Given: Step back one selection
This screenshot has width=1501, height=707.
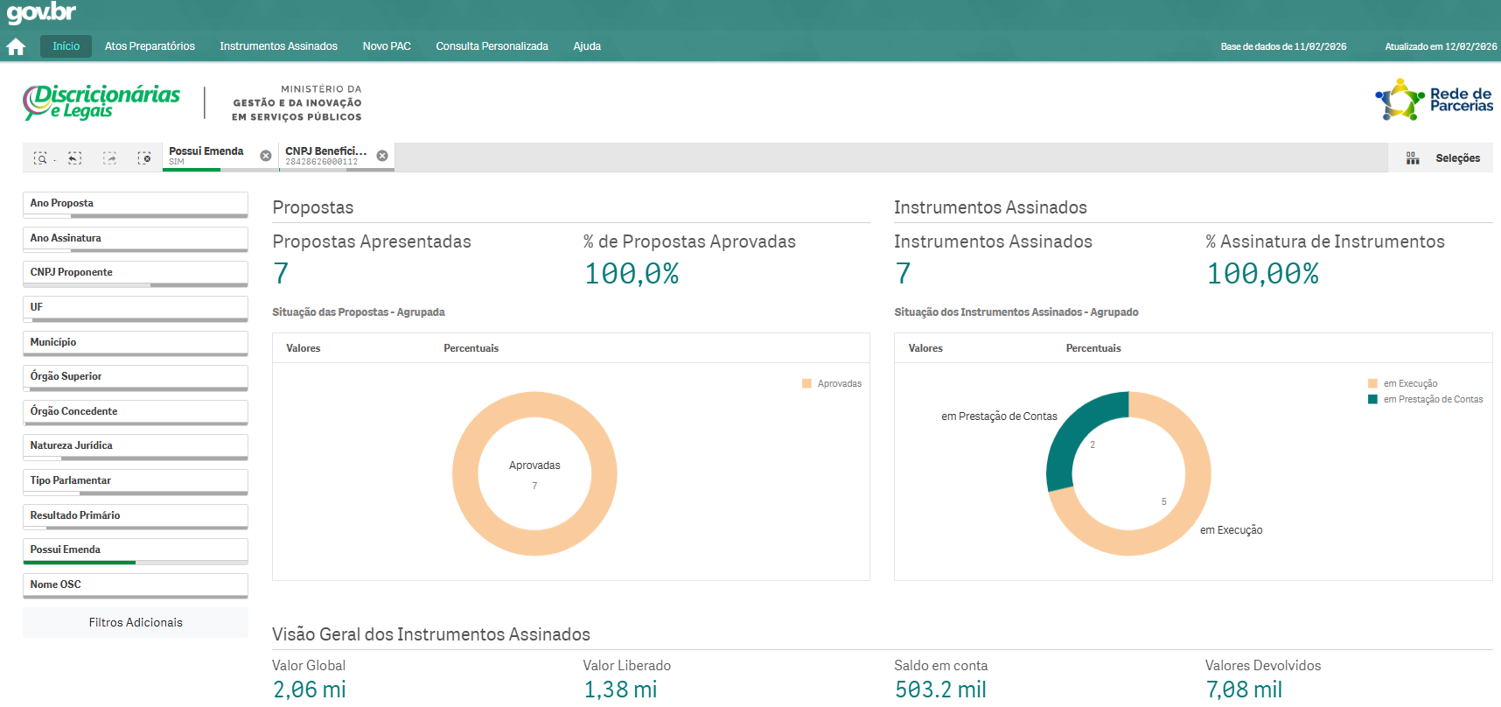Looking at the screenshot, I should (75, 158).
